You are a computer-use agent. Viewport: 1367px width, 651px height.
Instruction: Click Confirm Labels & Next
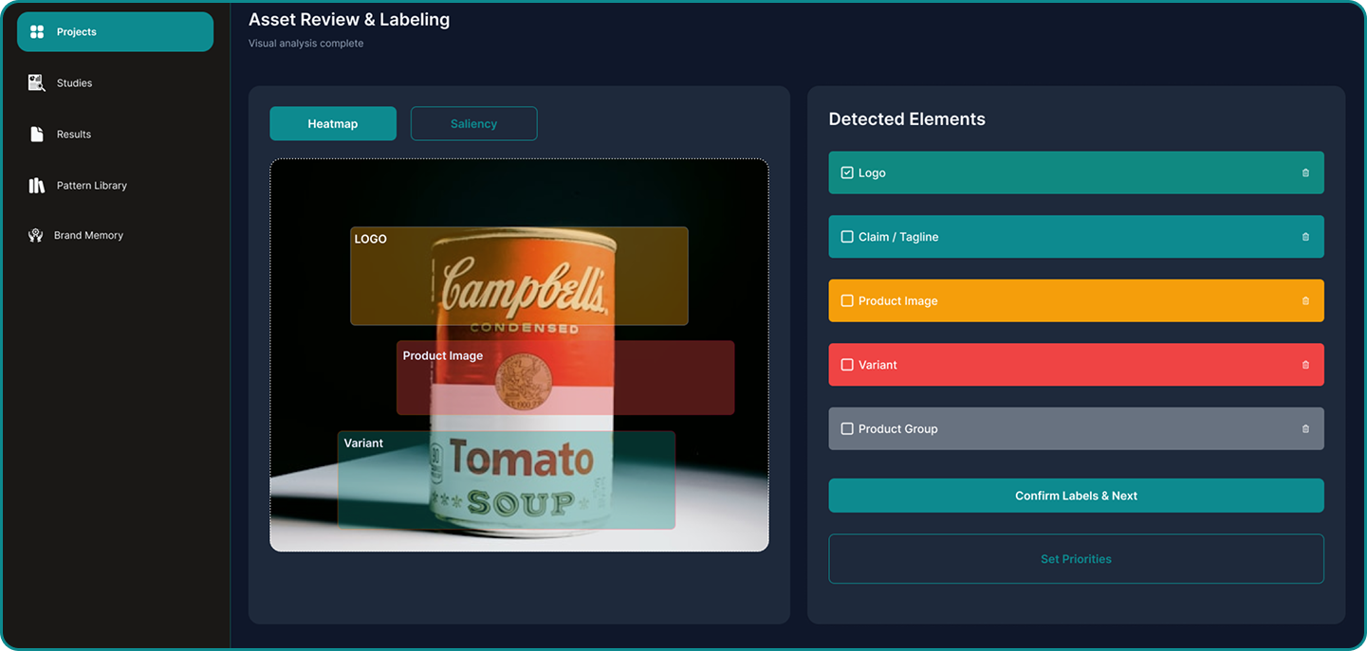(x=1076, y=495)
